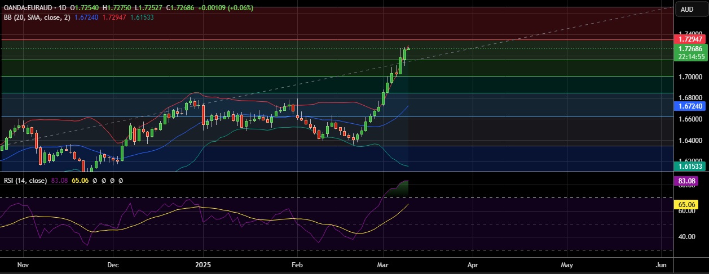Click the May label on time axis
The height and width of the screenshot is (274, 709).
pos(566,264)
